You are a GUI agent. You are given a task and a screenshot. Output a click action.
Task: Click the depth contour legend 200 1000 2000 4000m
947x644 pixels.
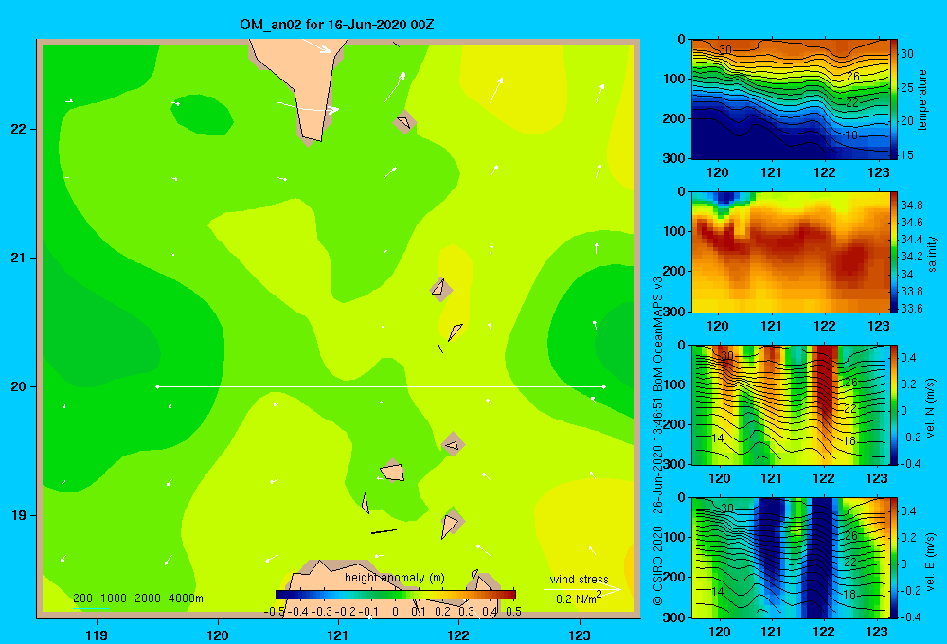(137, 599)
